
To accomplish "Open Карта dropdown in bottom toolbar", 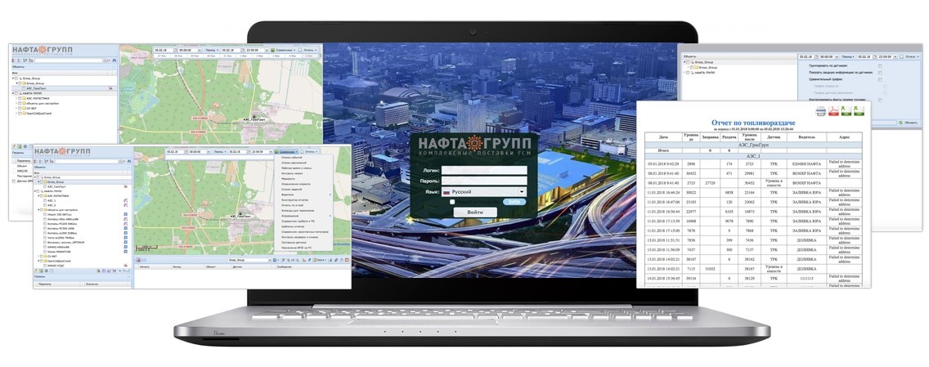I will pyautogui.click(x=320, y=260).
